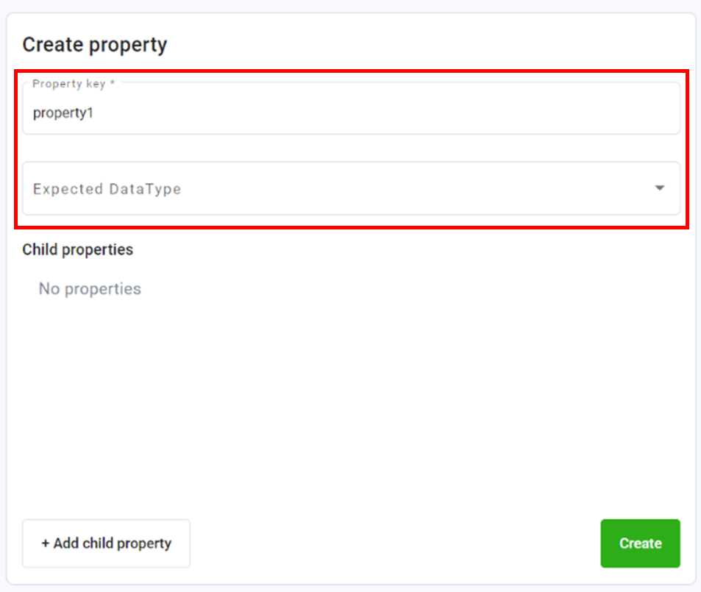Screen dimensions: 701x592
Task: Click the No properties placeholder text
Action: 89,289
